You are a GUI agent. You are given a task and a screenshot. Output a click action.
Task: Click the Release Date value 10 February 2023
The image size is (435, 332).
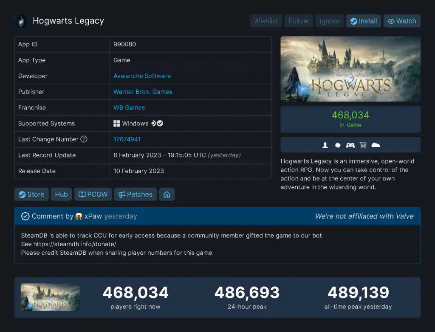[139, 171]
